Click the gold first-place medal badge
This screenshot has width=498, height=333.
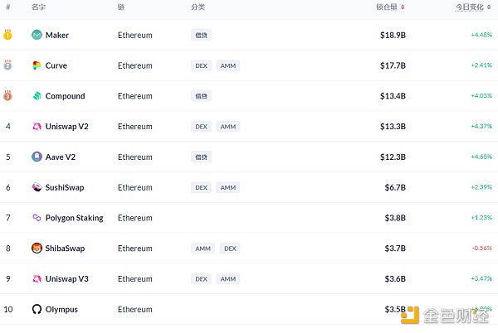(7, 34)
